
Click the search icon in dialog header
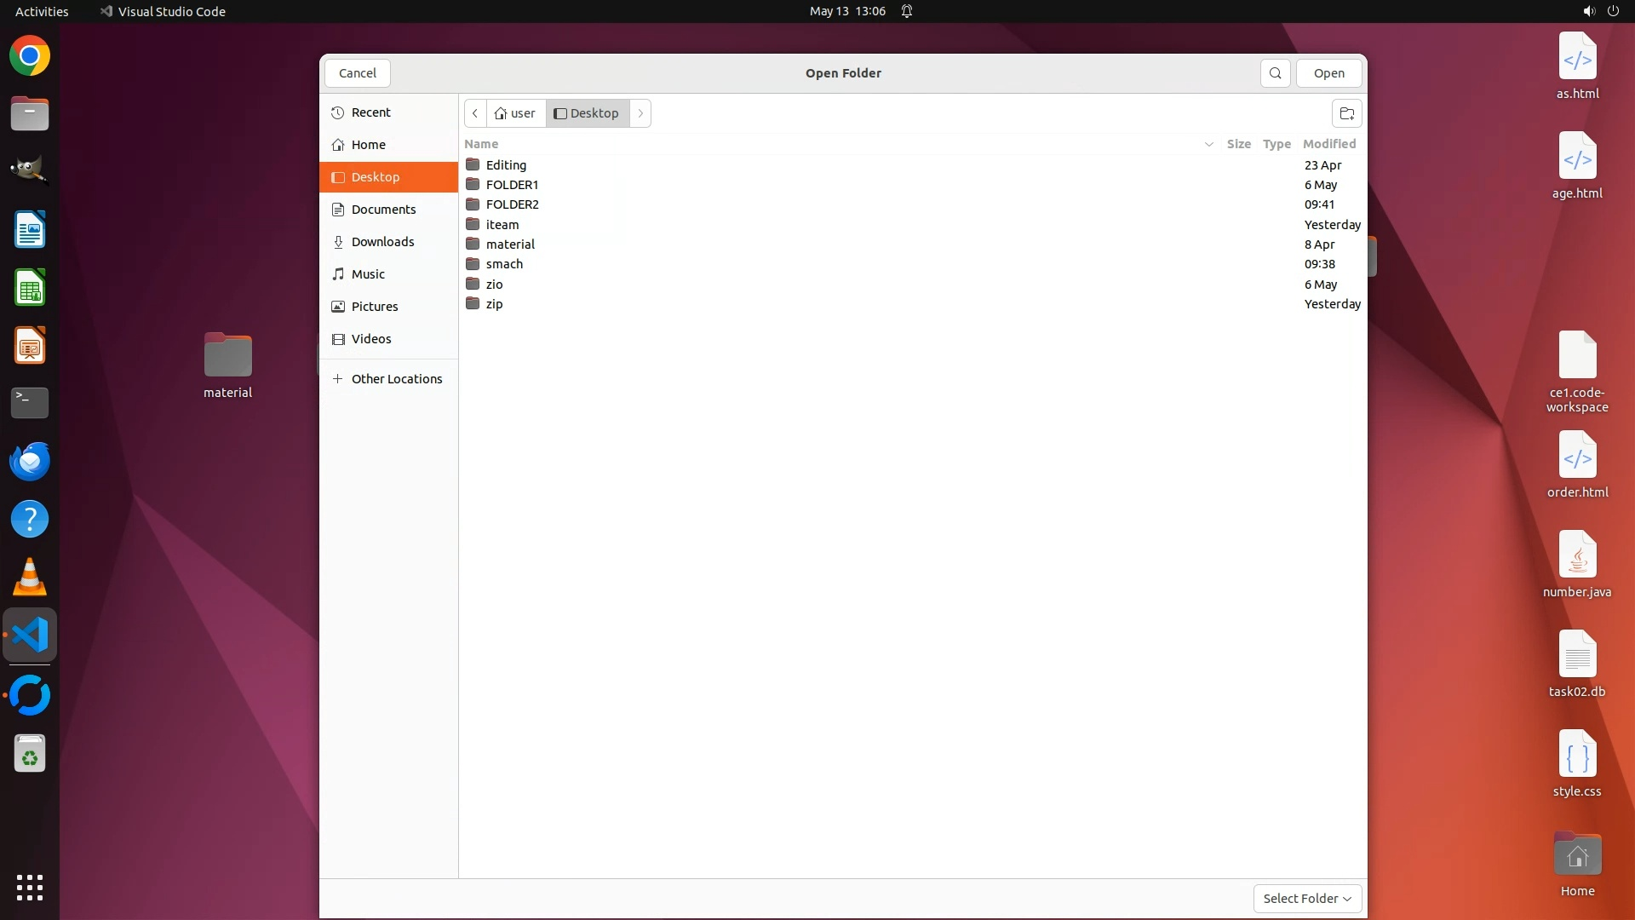(x=1275, y=73)
